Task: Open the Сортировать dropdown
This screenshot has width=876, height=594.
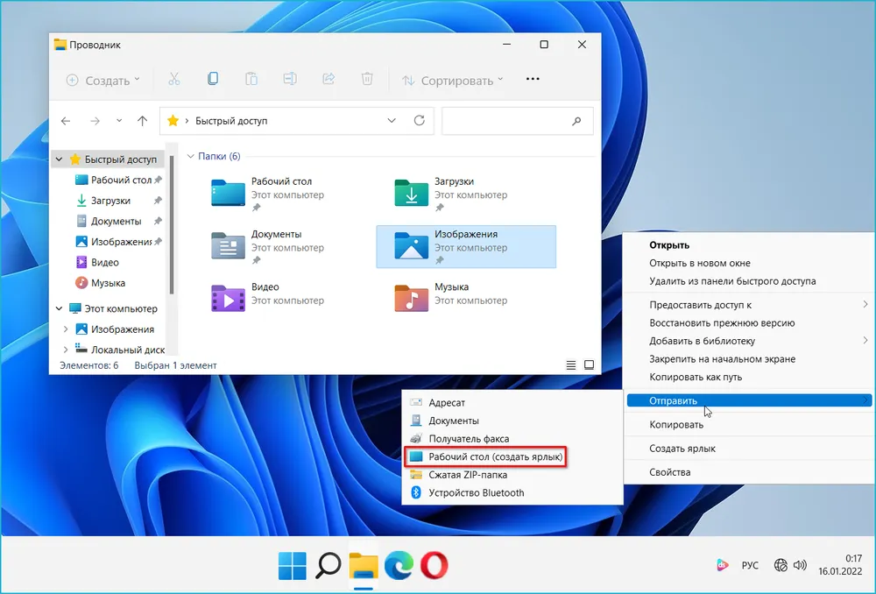Action: pyautogui.click(x=452, y=81)
